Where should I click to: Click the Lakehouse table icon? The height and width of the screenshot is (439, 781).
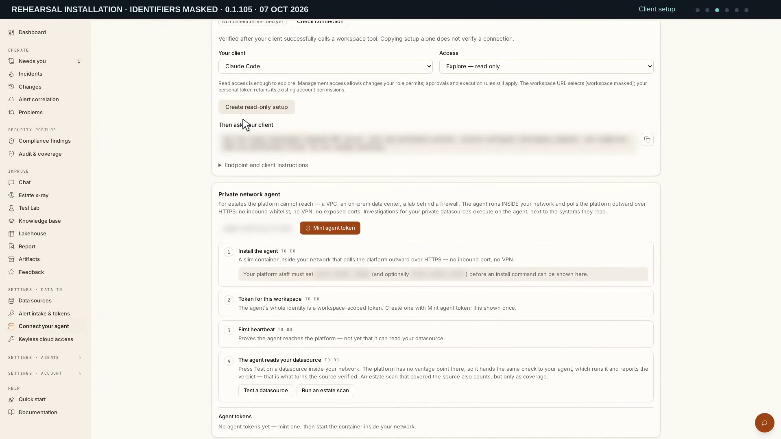point(11,234)
